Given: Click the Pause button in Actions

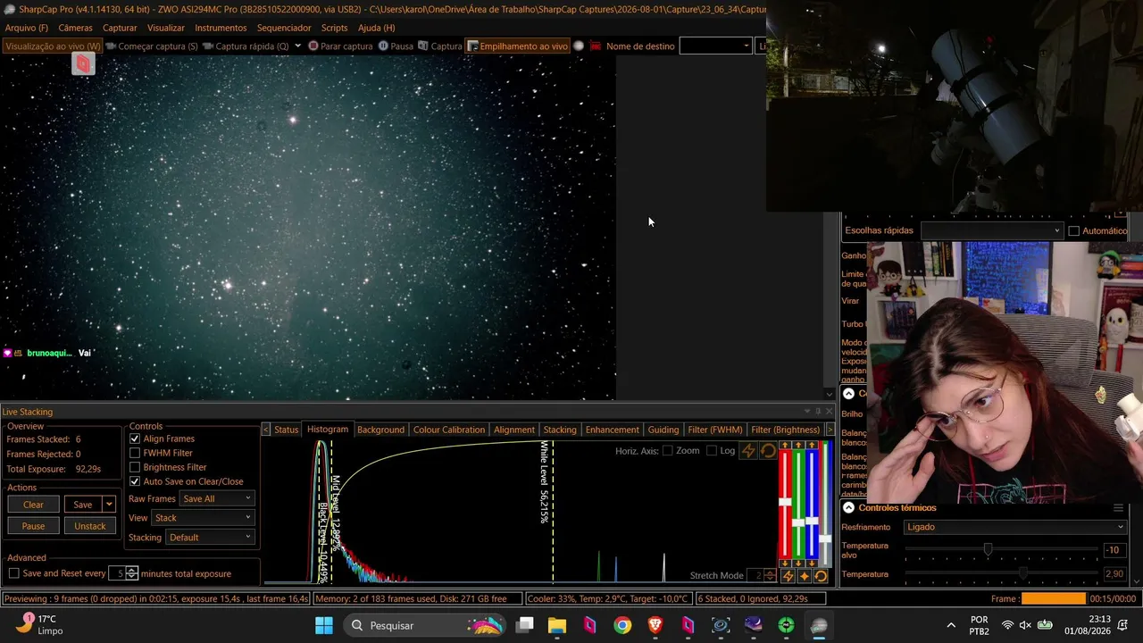Looking at the screenshot, I should (x=33, y=526).
